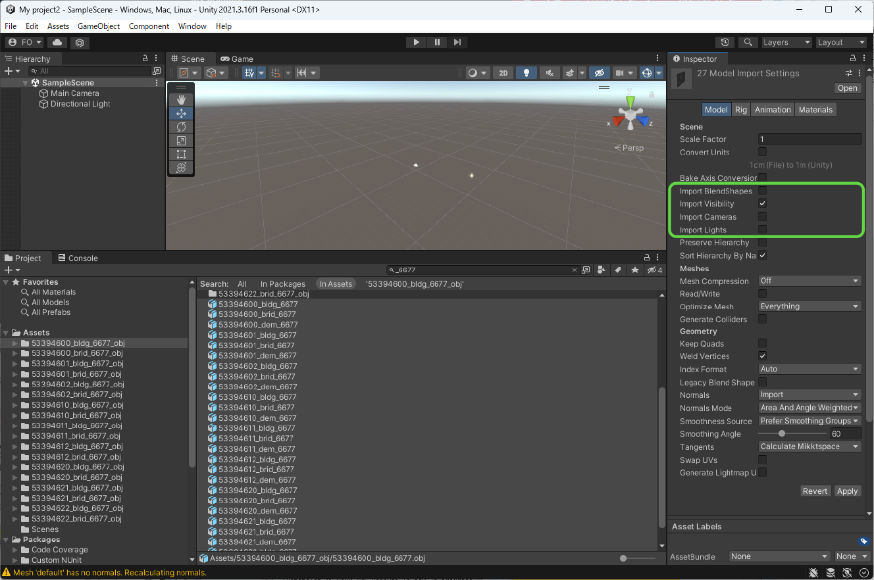Open the Layers dropdown

(786, 42)
